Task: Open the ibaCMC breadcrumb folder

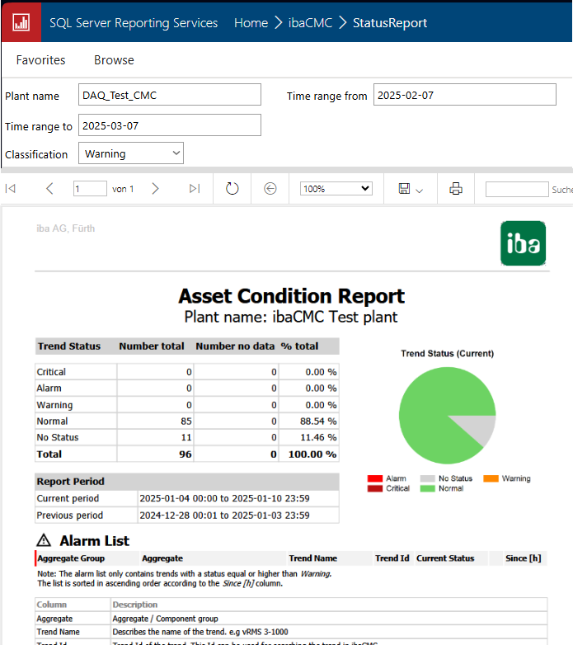Action: click(x=310, y=23)
